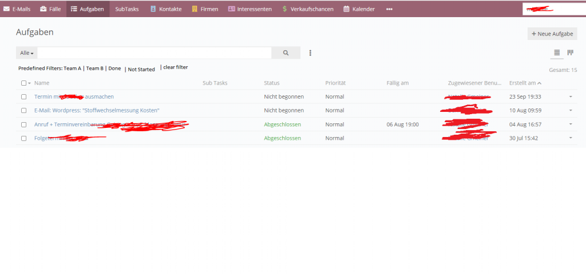Tick the select-all checkbox in header
586x274 pixels.
24,83
